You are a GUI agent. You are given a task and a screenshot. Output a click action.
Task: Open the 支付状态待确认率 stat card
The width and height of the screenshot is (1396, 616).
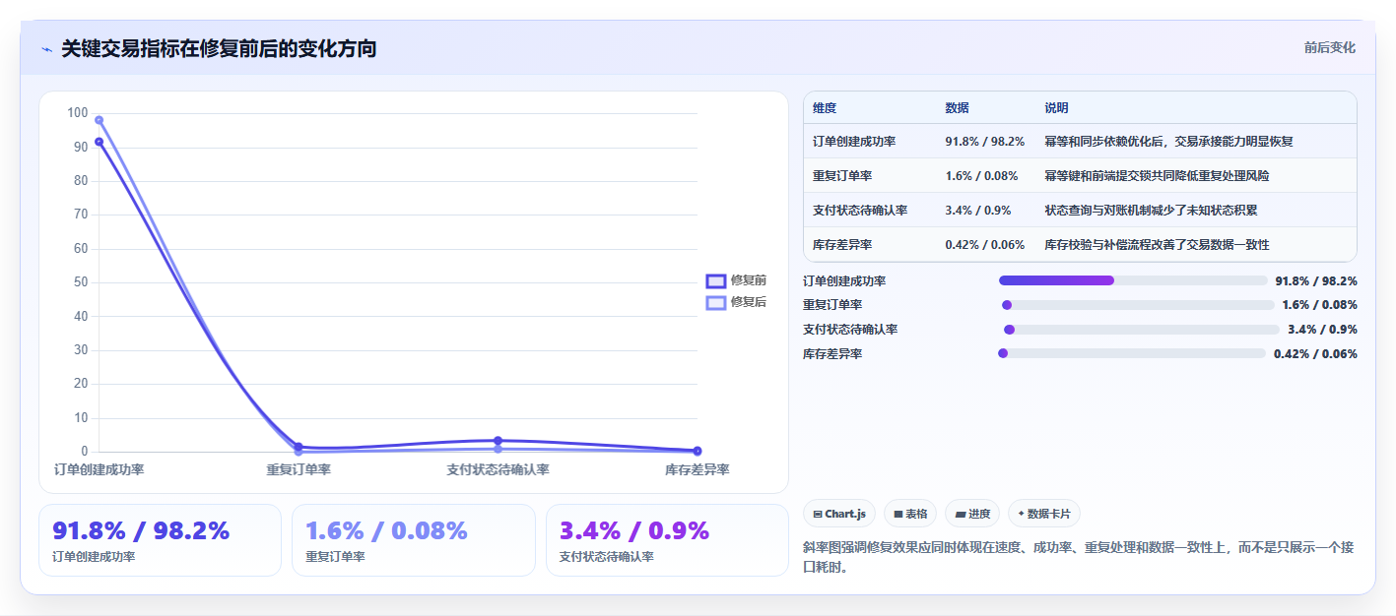[x=667, y=540]
